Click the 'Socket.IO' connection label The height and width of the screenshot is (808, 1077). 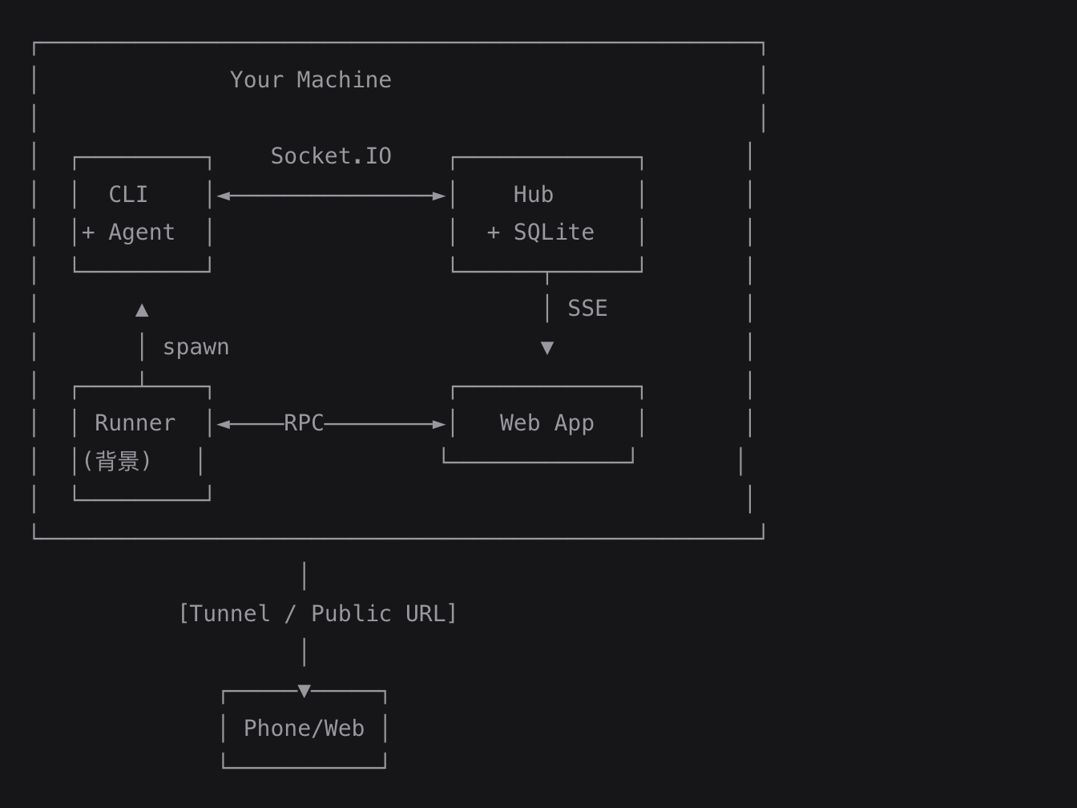coord(330,156)
